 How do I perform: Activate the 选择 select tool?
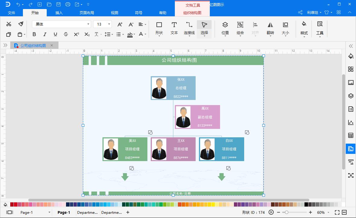click(204, 29)
